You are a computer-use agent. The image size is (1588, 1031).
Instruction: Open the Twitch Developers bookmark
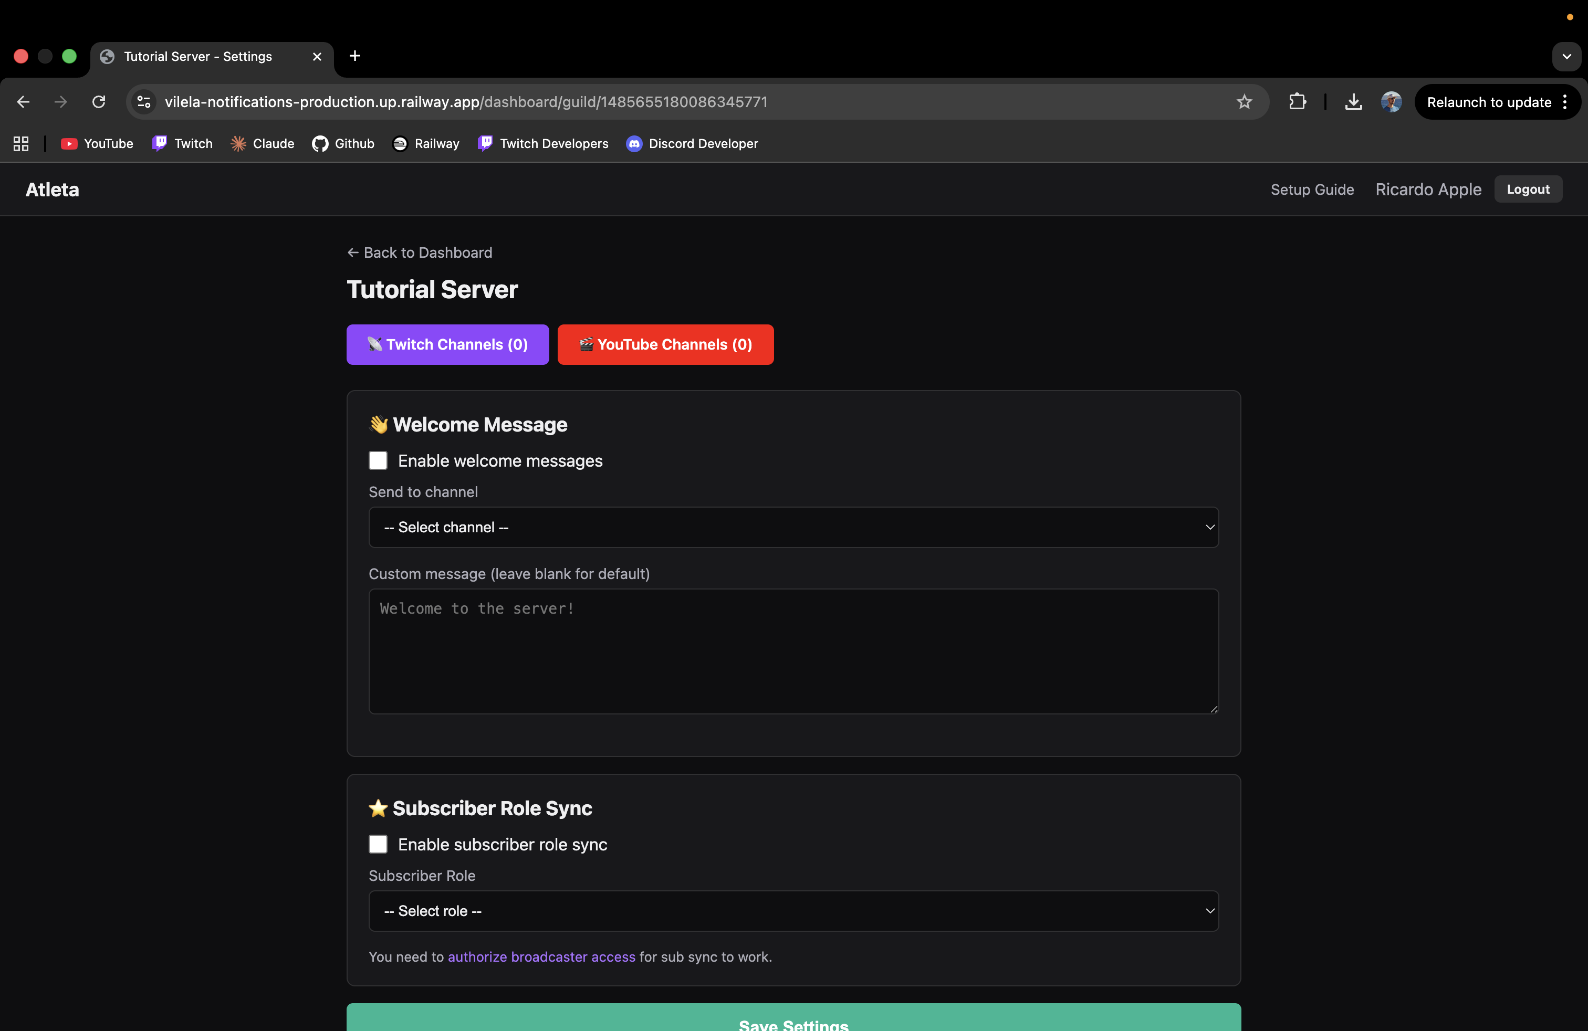543,143
